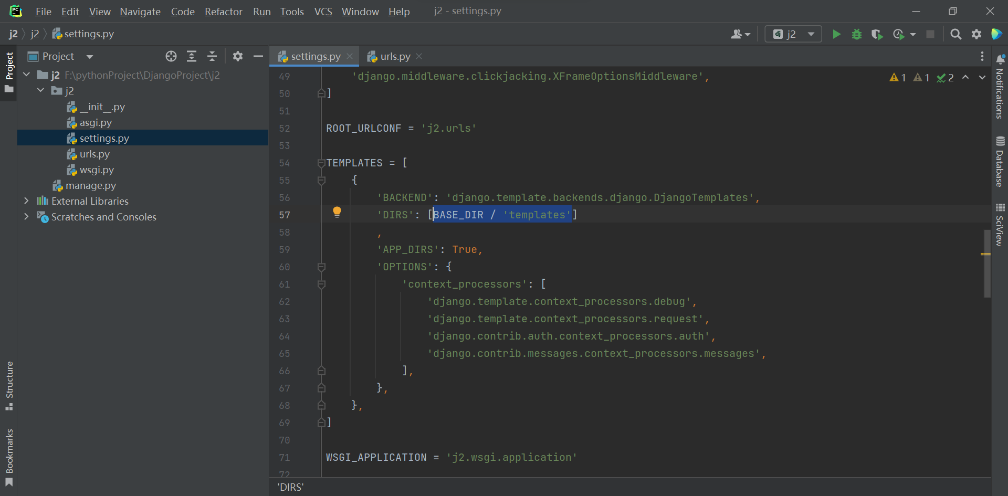
Task: Open the Database tool window
Action: [x=1000, y=162]
